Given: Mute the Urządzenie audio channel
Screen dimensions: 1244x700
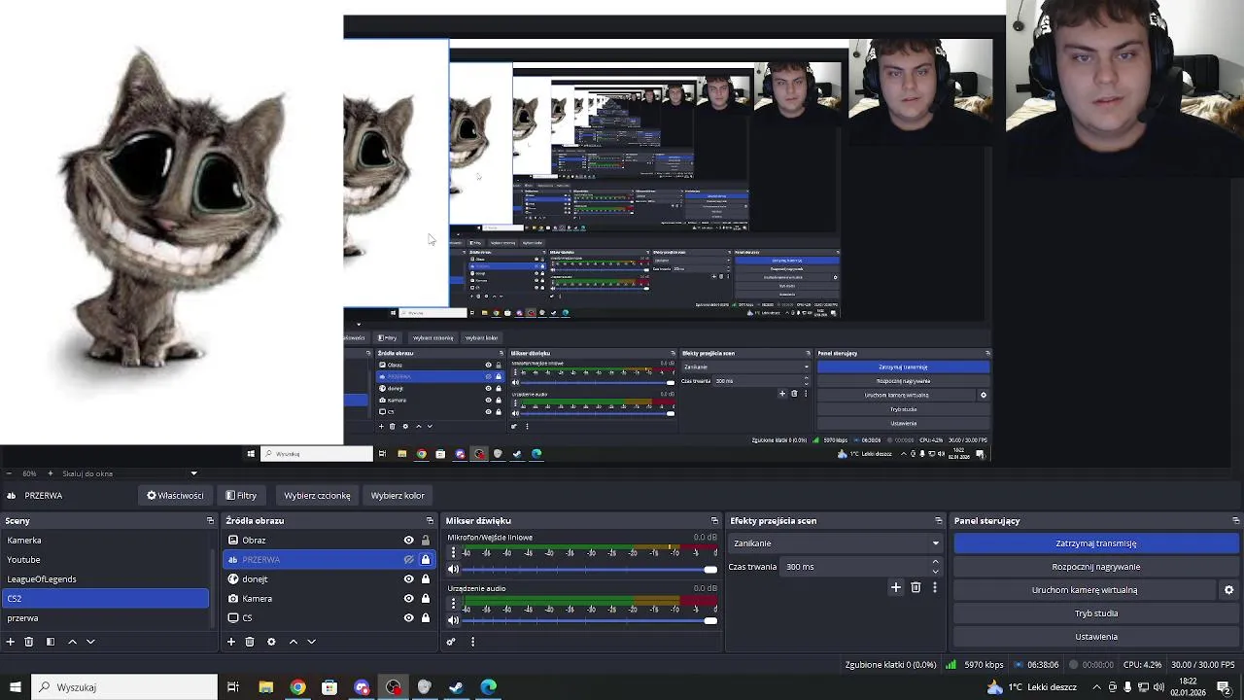Looking at the screenshot, I should (x=453, y=620).
